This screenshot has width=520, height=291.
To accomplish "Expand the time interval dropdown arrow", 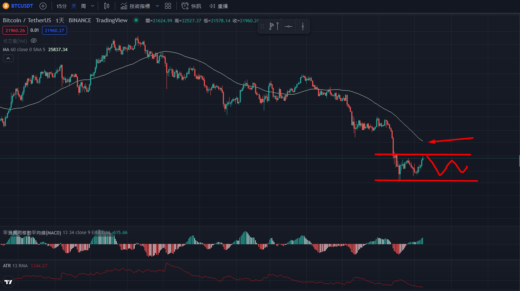I will tap(92, 6).
